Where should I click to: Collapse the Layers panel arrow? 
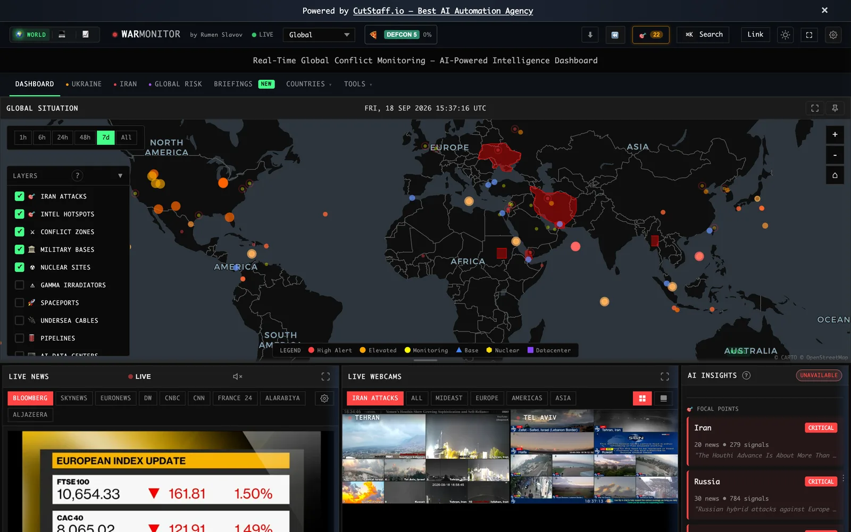120,176
